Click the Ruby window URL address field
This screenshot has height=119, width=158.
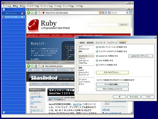72,13
